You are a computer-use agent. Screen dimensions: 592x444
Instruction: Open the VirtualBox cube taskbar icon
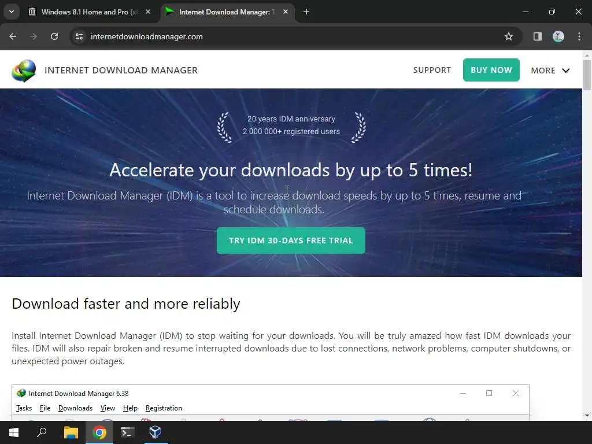point(155,432)
